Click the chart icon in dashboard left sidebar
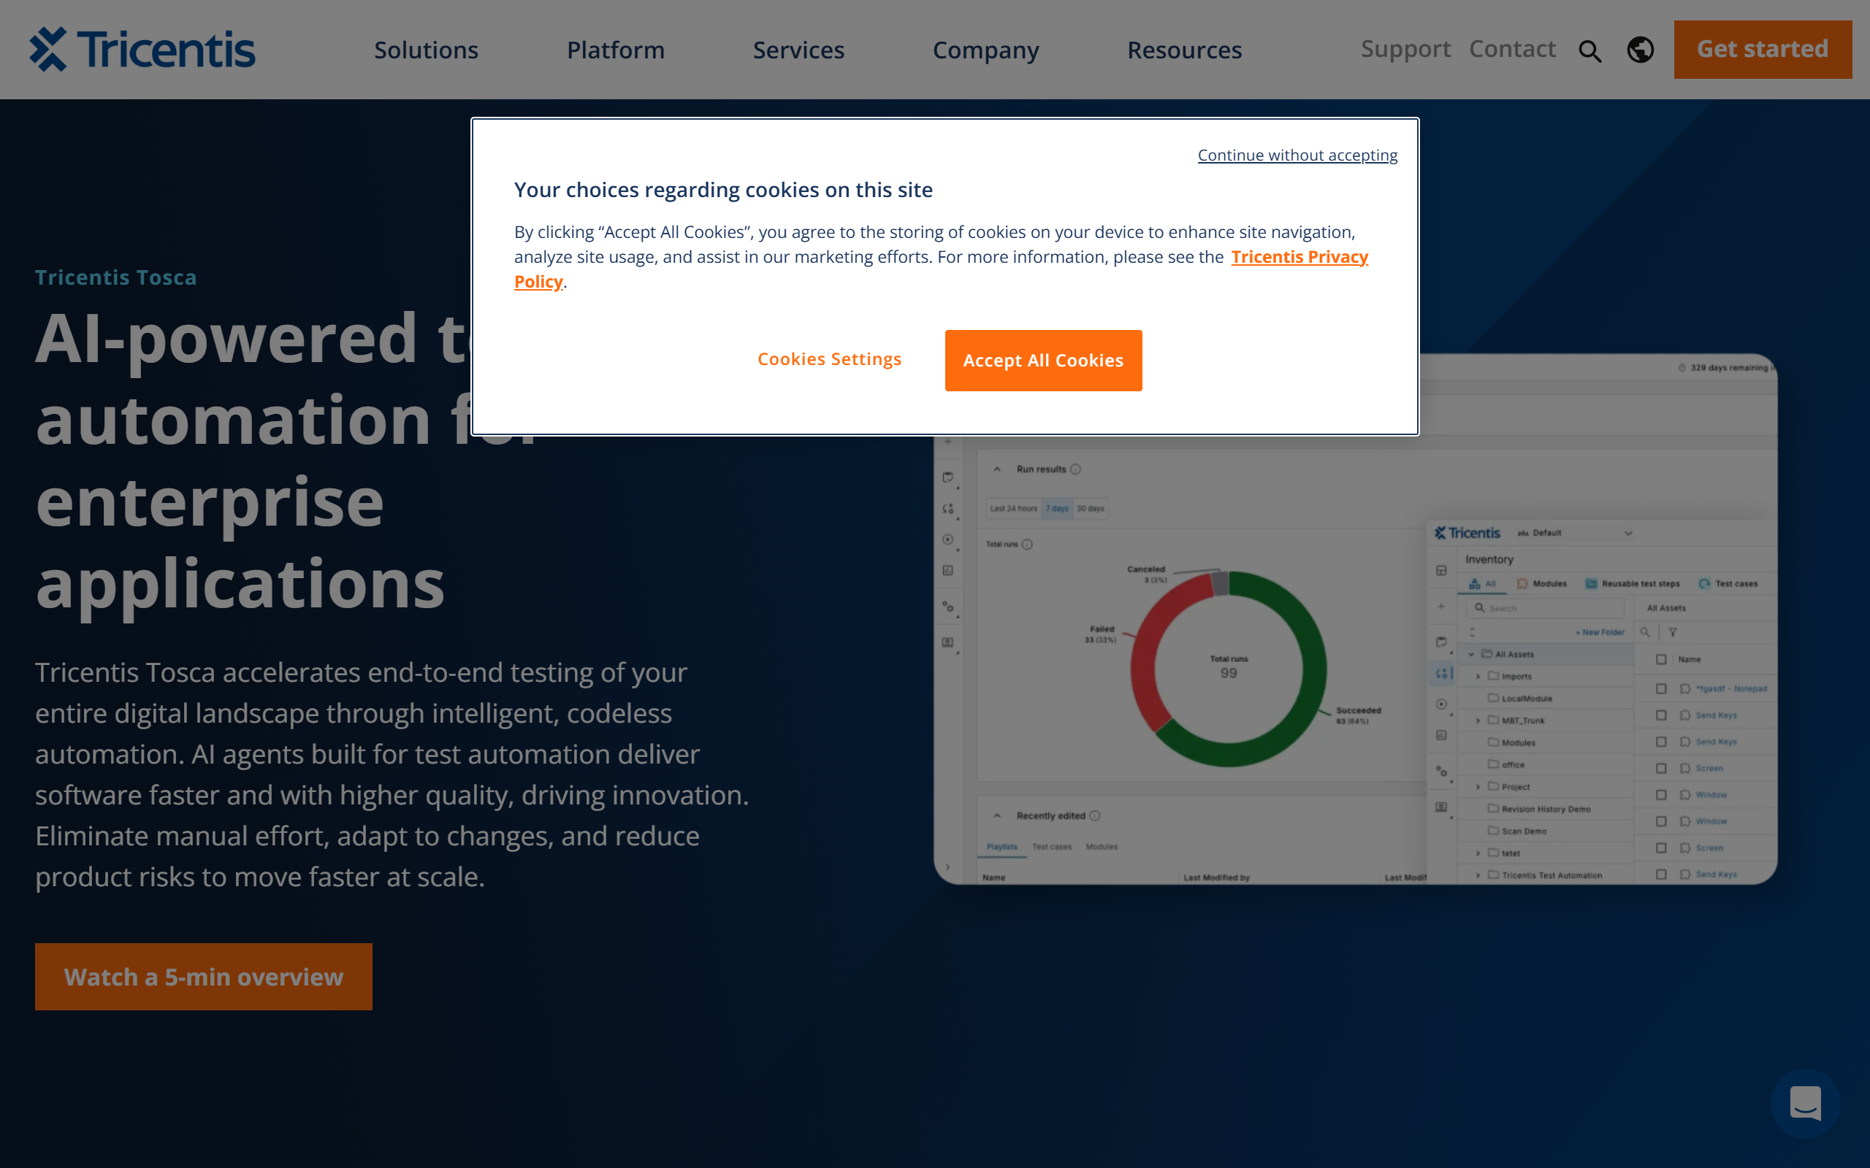Screen dimensions: 1870x1168 948,571
